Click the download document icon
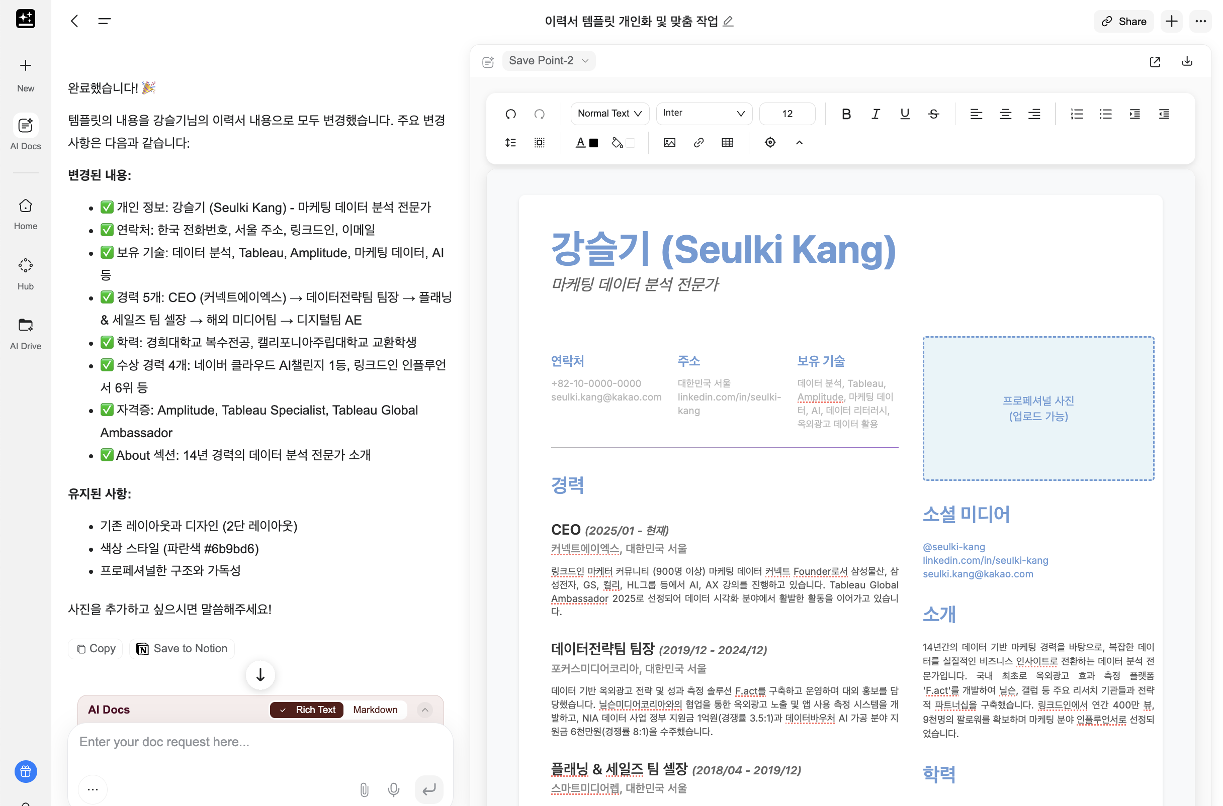This screenshot has height=806, width=1223. click(x=1186, y=61)
